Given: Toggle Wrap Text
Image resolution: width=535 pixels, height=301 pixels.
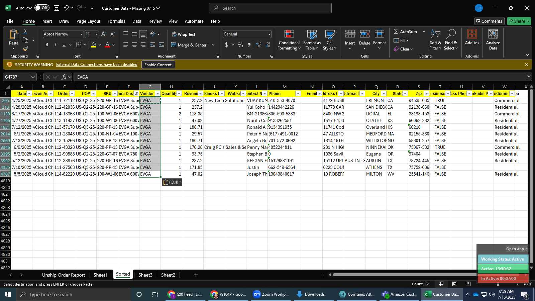Looking at the screenshot, I should pos(184,34).
